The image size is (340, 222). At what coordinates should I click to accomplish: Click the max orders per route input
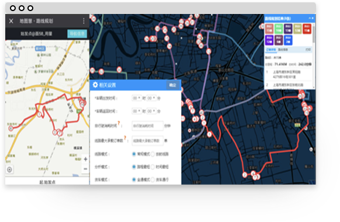coord(147,140)
